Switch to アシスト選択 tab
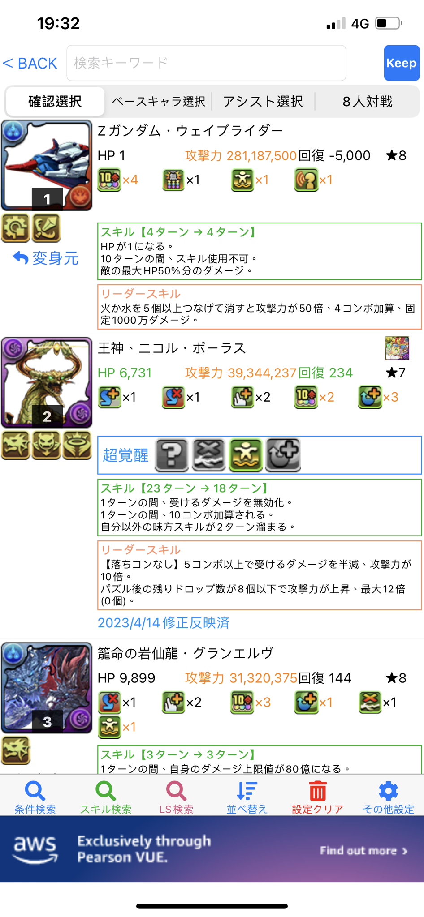The height and width of the screenshot is (917, 424). (263, 102)
